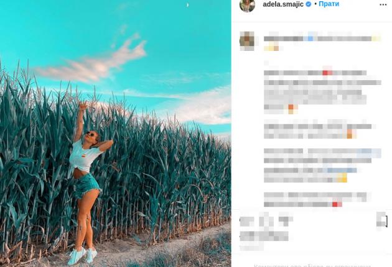Open the three-dots more options menu
Screen dimensions: 392x267
pyautogui.click(x=383, y=5)
